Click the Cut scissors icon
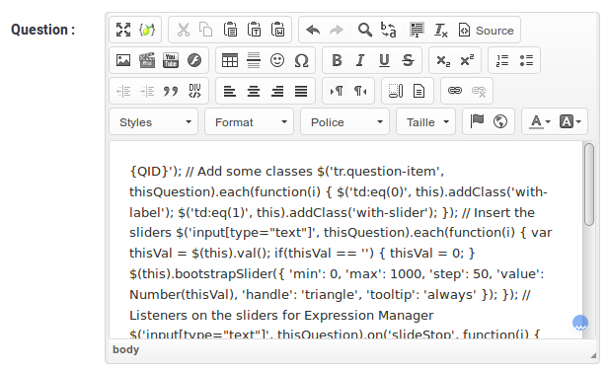 [x=183, y=30]
